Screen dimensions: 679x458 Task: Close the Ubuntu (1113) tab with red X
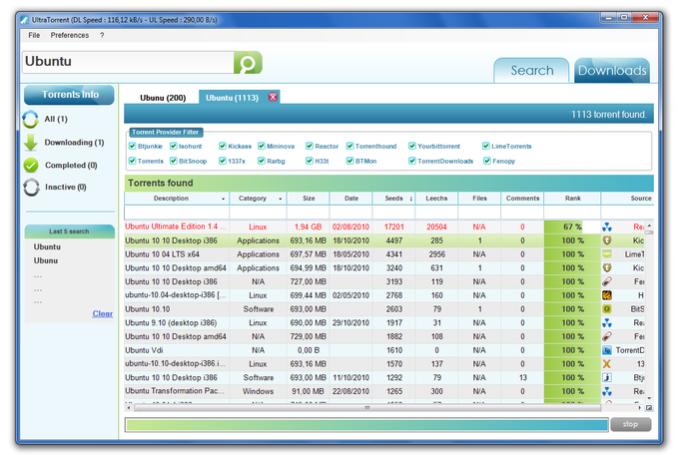tap(273, 97)
